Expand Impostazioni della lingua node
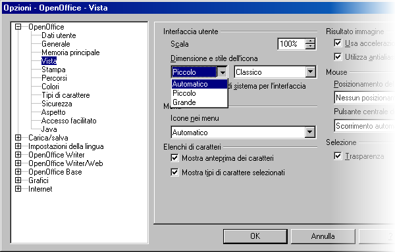The image size is (395, 252). click(18, 146)
